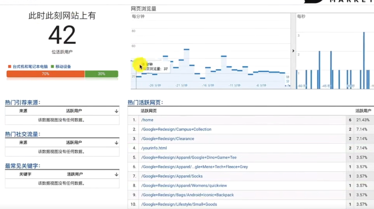The image size is (374, 209).
Task: Open the Google+Dino+Game+Tee page link
Action: coord(189,157)
